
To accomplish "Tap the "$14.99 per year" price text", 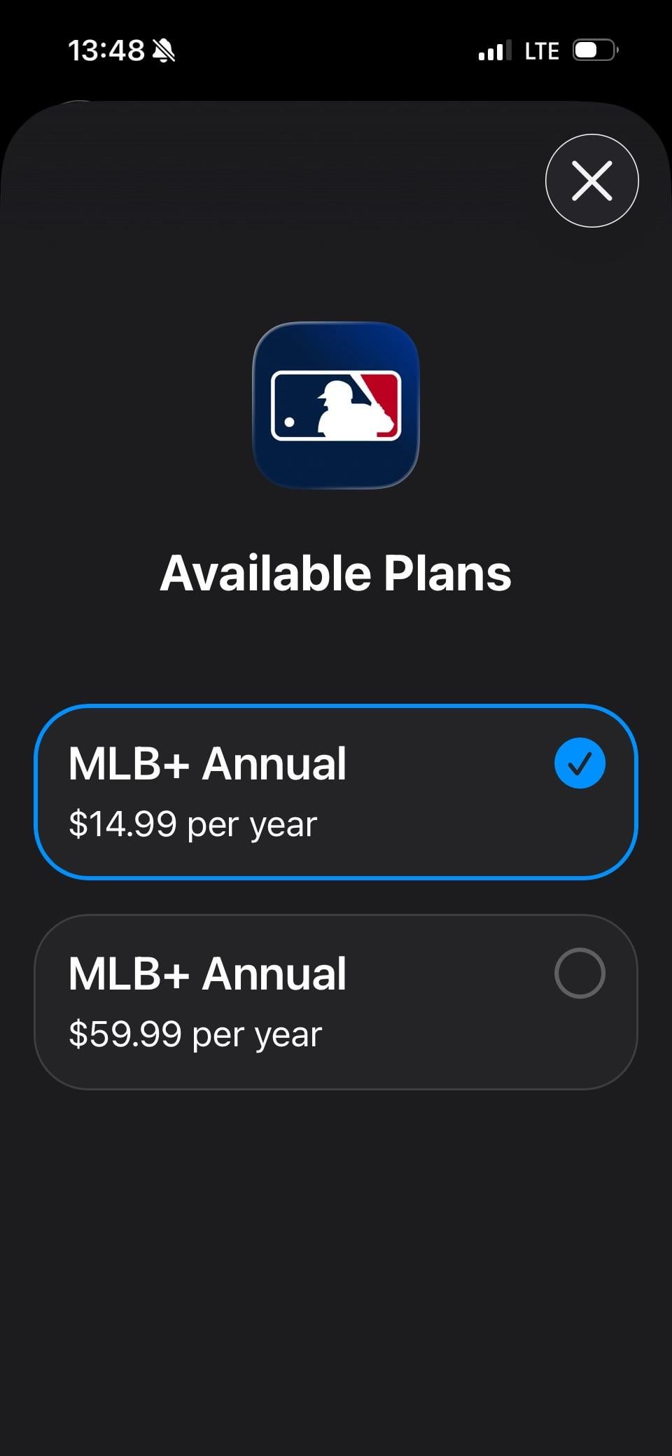I will (193, 824).
